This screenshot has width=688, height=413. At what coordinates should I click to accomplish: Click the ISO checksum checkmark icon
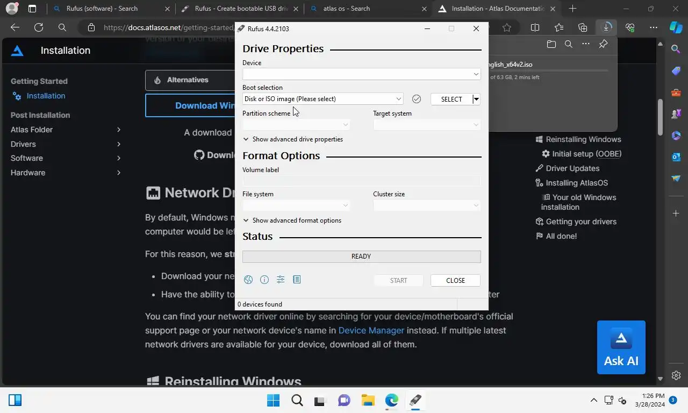coord(417,99)
